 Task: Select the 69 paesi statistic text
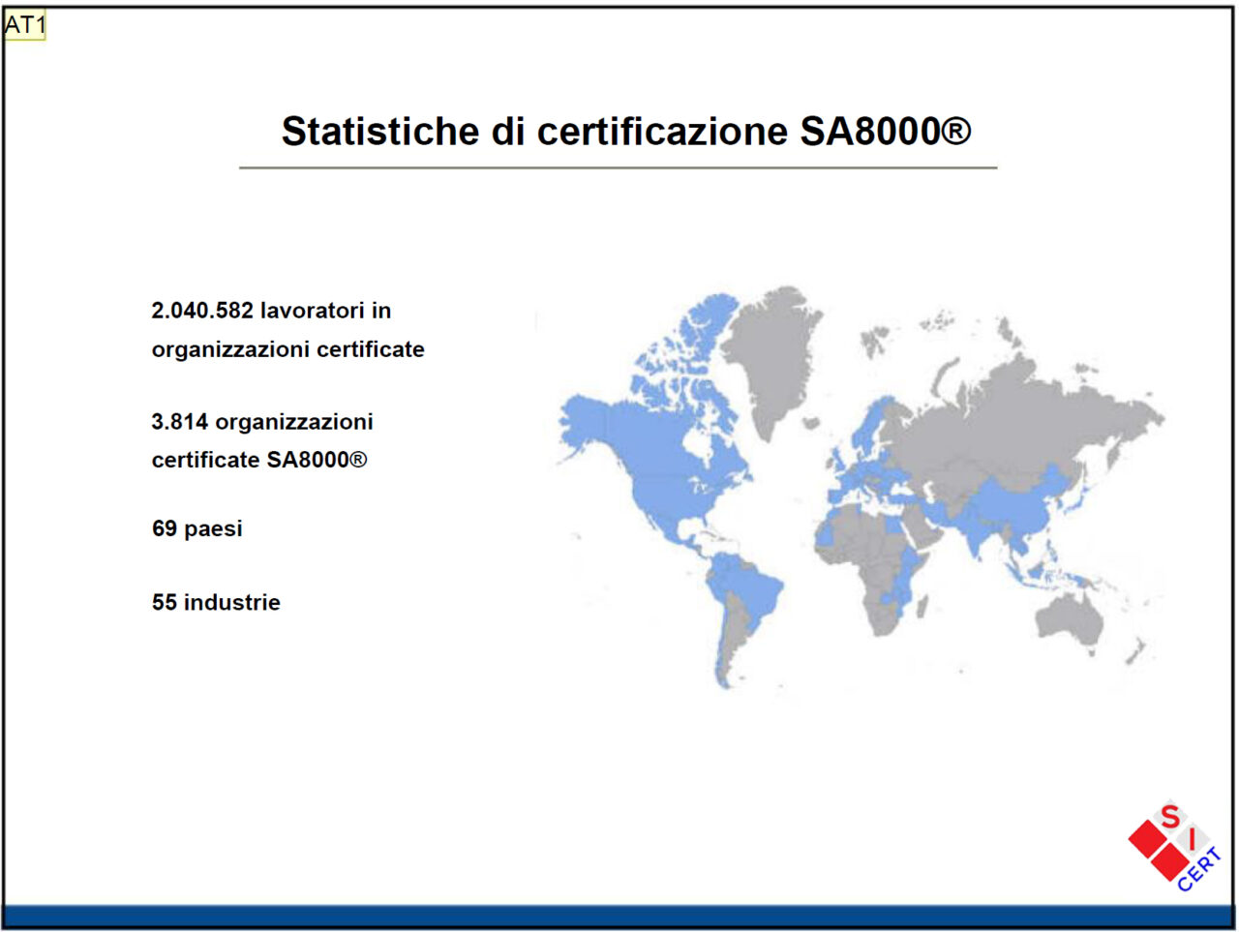click(x=197, y=528)
